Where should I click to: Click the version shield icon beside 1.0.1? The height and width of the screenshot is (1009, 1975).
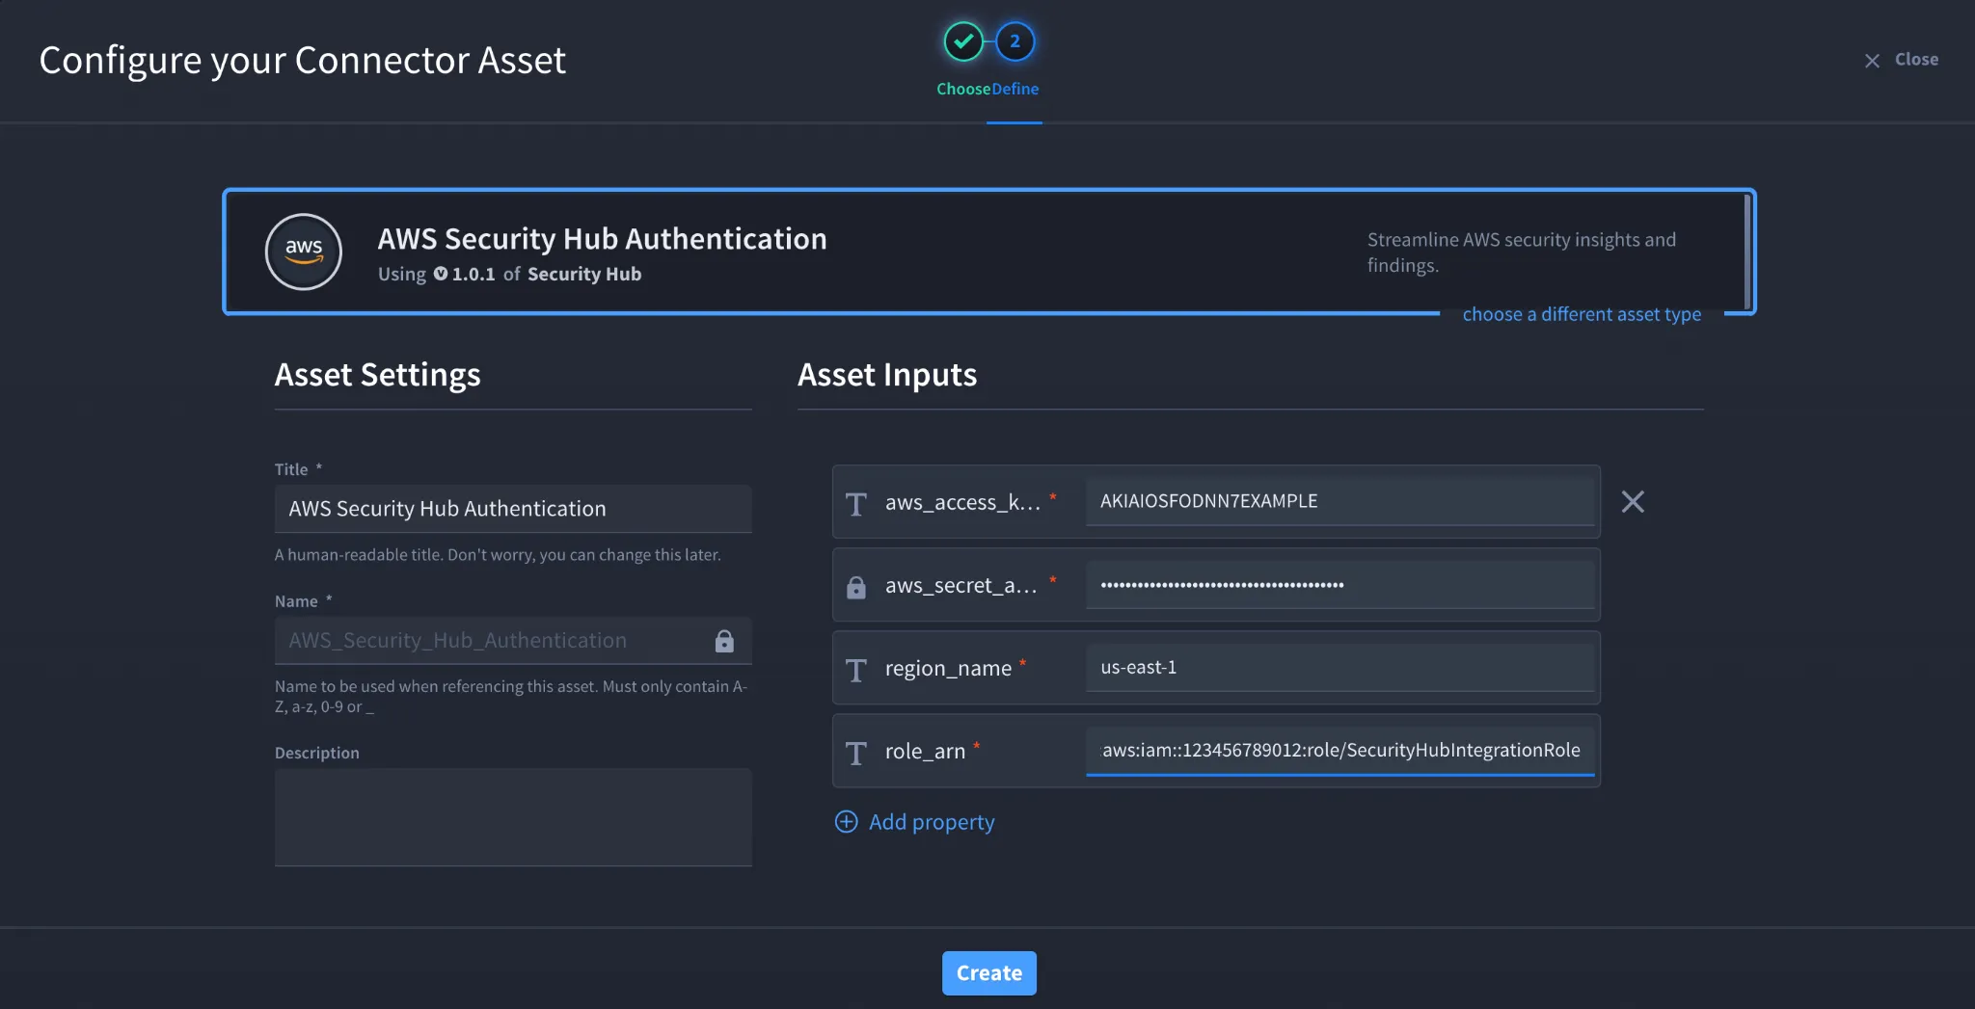[x=441, y=274]
